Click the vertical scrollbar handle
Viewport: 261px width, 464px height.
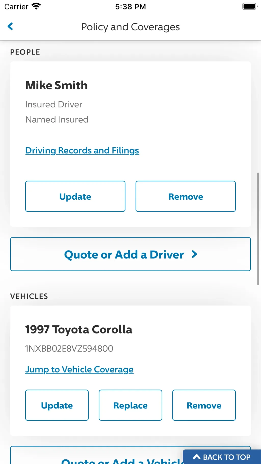coord(258,229)
